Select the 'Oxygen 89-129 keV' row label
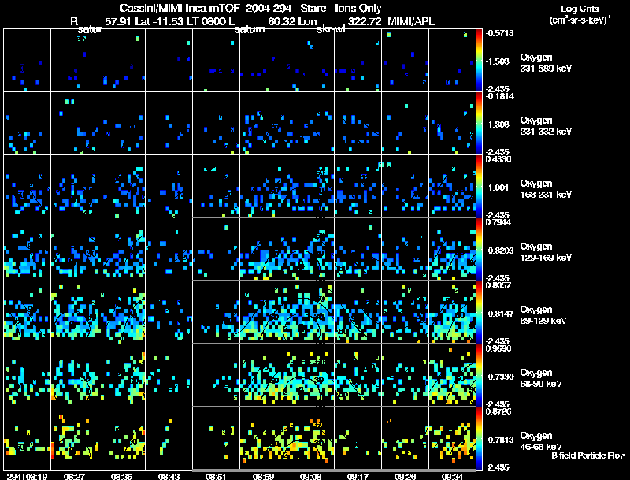 [x=543, y=315]
